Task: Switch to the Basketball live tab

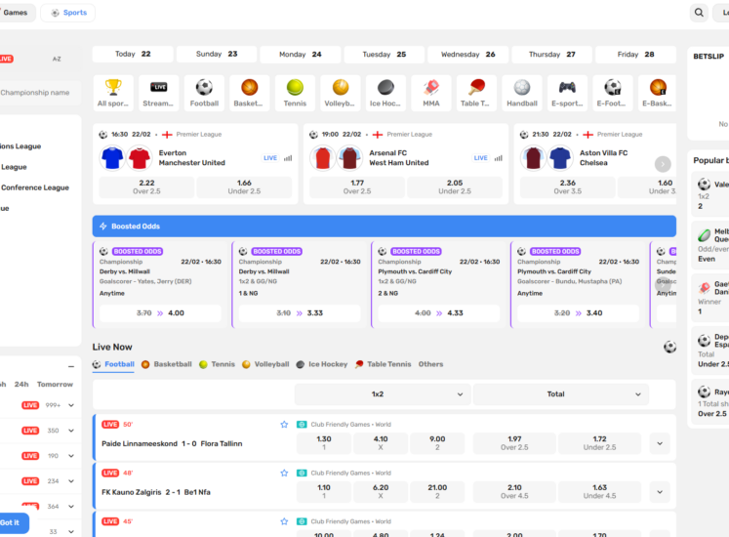Action: pos(166,364)
